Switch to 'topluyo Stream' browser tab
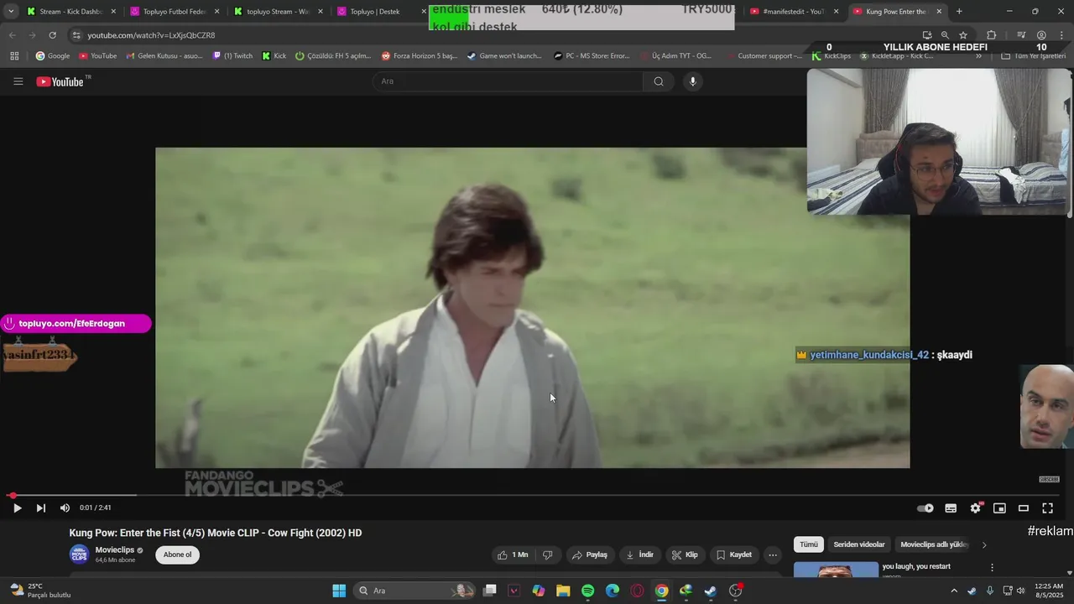This screenshot has height=604, width=1074. click(278, 12)
